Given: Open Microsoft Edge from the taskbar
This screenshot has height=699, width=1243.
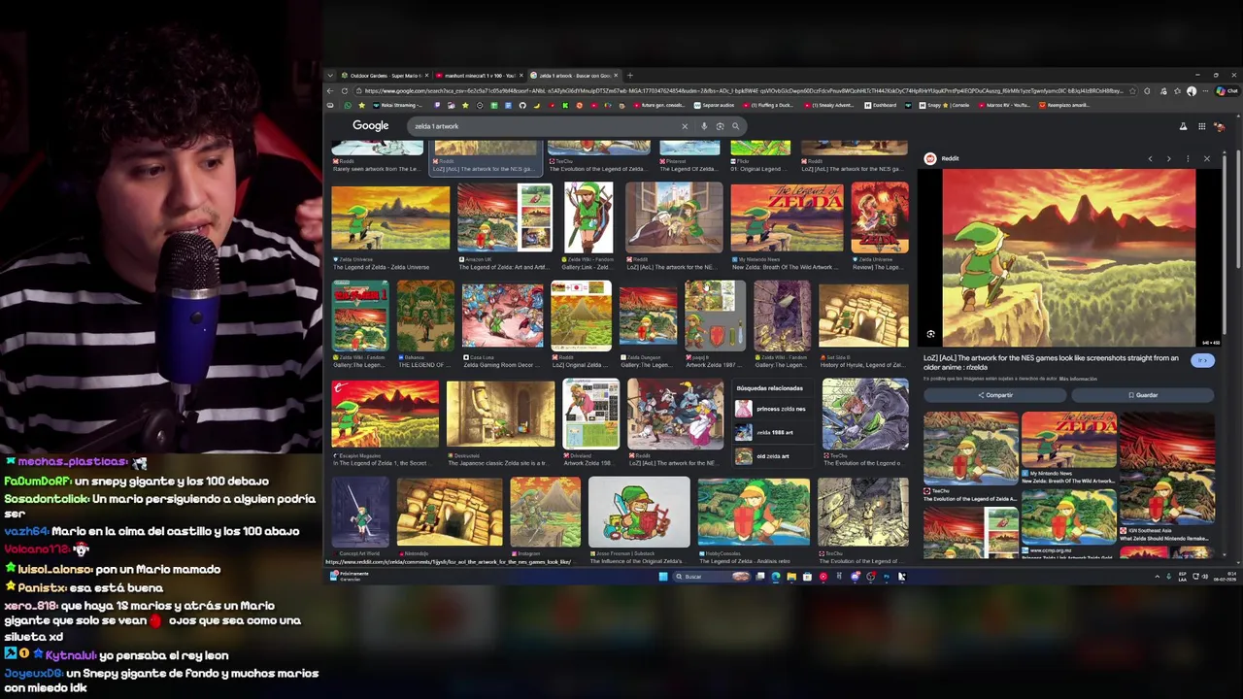Looking at the screenshot, I should coord(776,577).
